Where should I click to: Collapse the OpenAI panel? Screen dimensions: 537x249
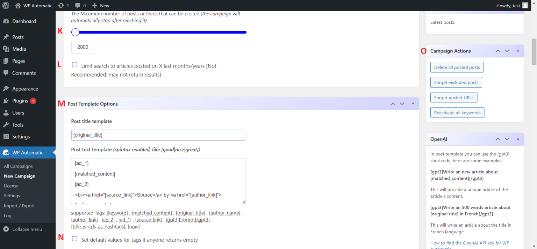point(518,139)
